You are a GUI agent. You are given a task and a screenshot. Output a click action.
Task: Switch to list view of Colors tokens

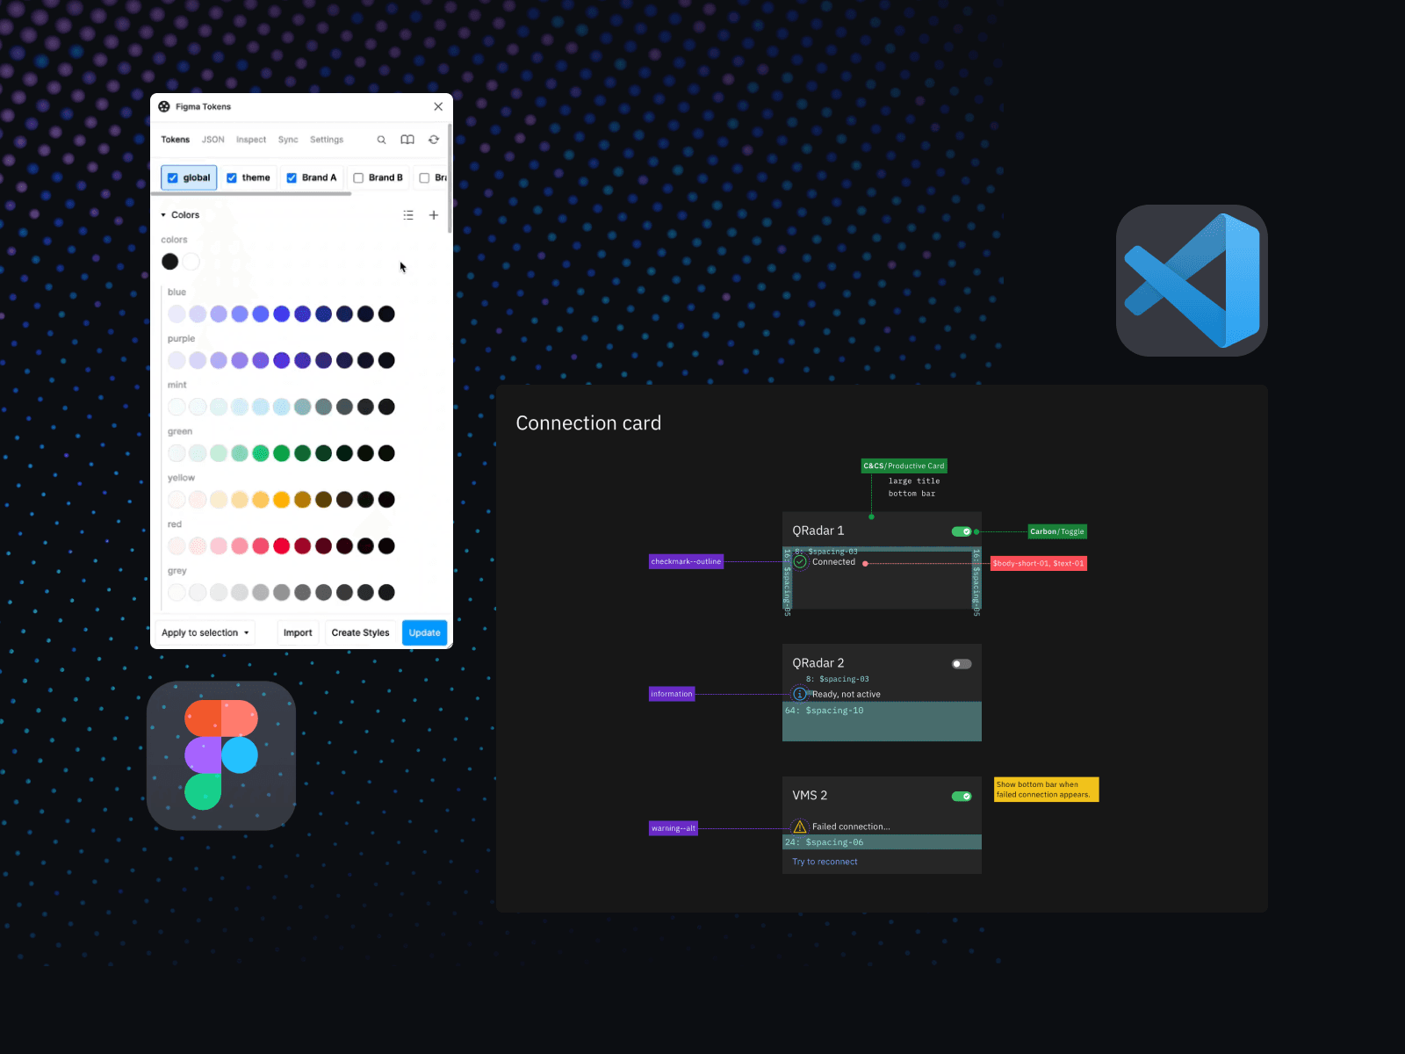(x=408, y=214)
